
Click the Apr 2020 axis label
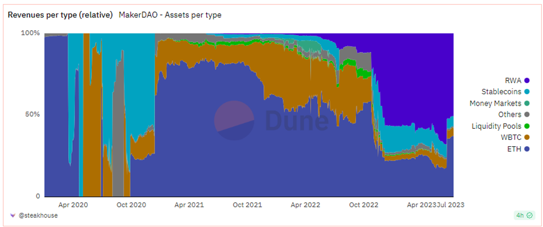coord(73,205)
